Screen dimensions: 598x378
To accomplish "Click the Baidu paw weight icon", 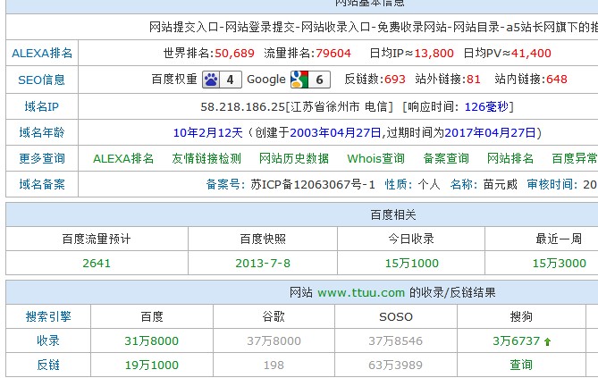I will click(211, 80).
